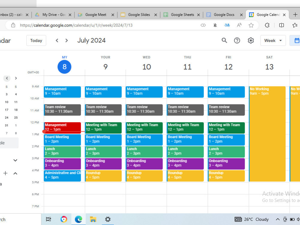The image size is (300, 225).
Task: Open Administrative and Cli 4–5pm event
Action: click(x=62, y=175)
